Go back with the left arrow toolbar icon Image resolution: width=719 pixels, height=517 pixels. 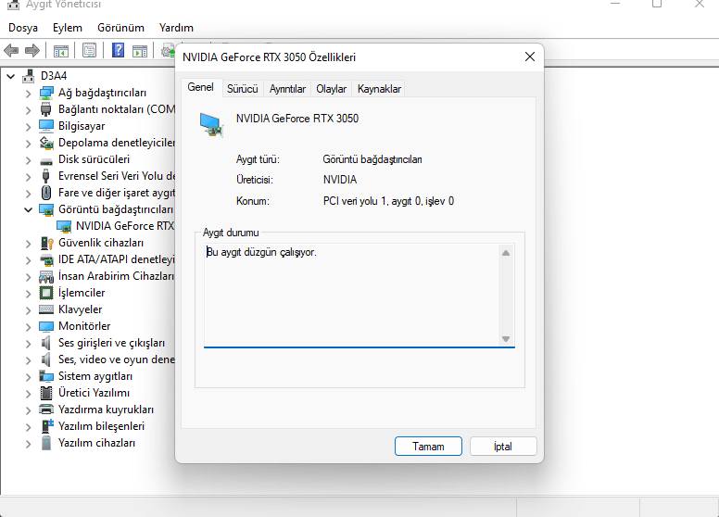click(x=11, y=50)
